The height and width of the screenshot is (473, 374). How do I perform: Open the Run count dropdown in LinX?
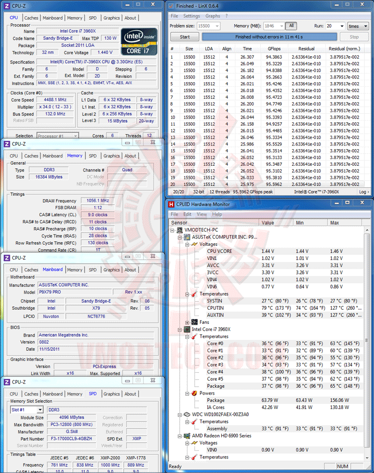pos(342,26)
